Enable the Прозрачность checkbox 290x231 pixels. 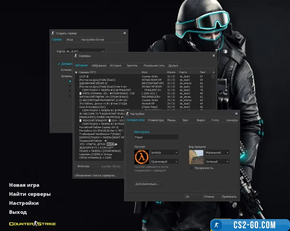tap(192, 168)
